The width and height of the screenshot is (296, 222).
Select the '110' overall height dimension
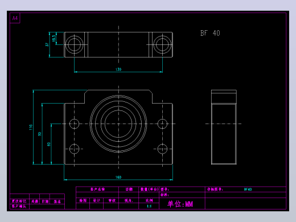click(31, 127)
